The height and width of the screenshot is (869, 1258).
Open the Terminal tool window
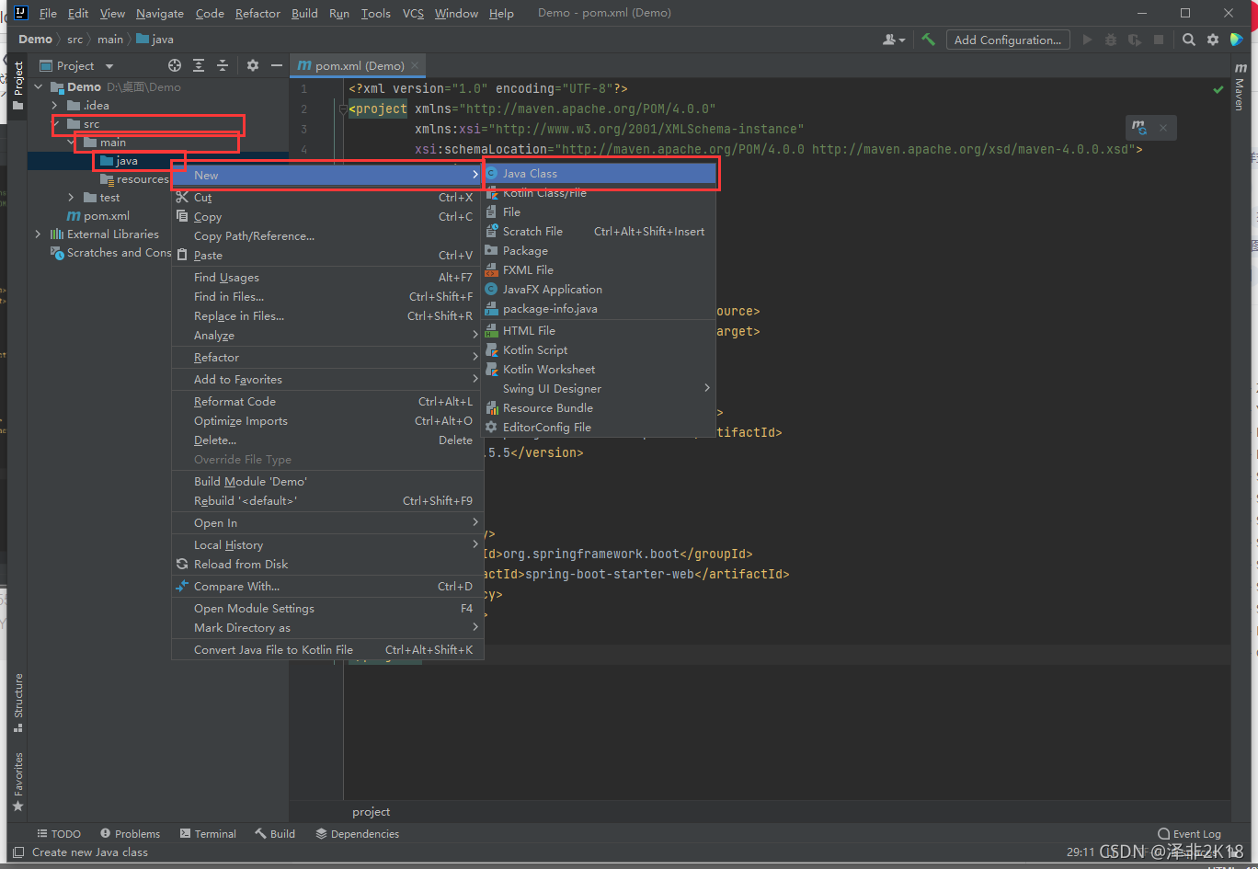click(x=208, y=834)
